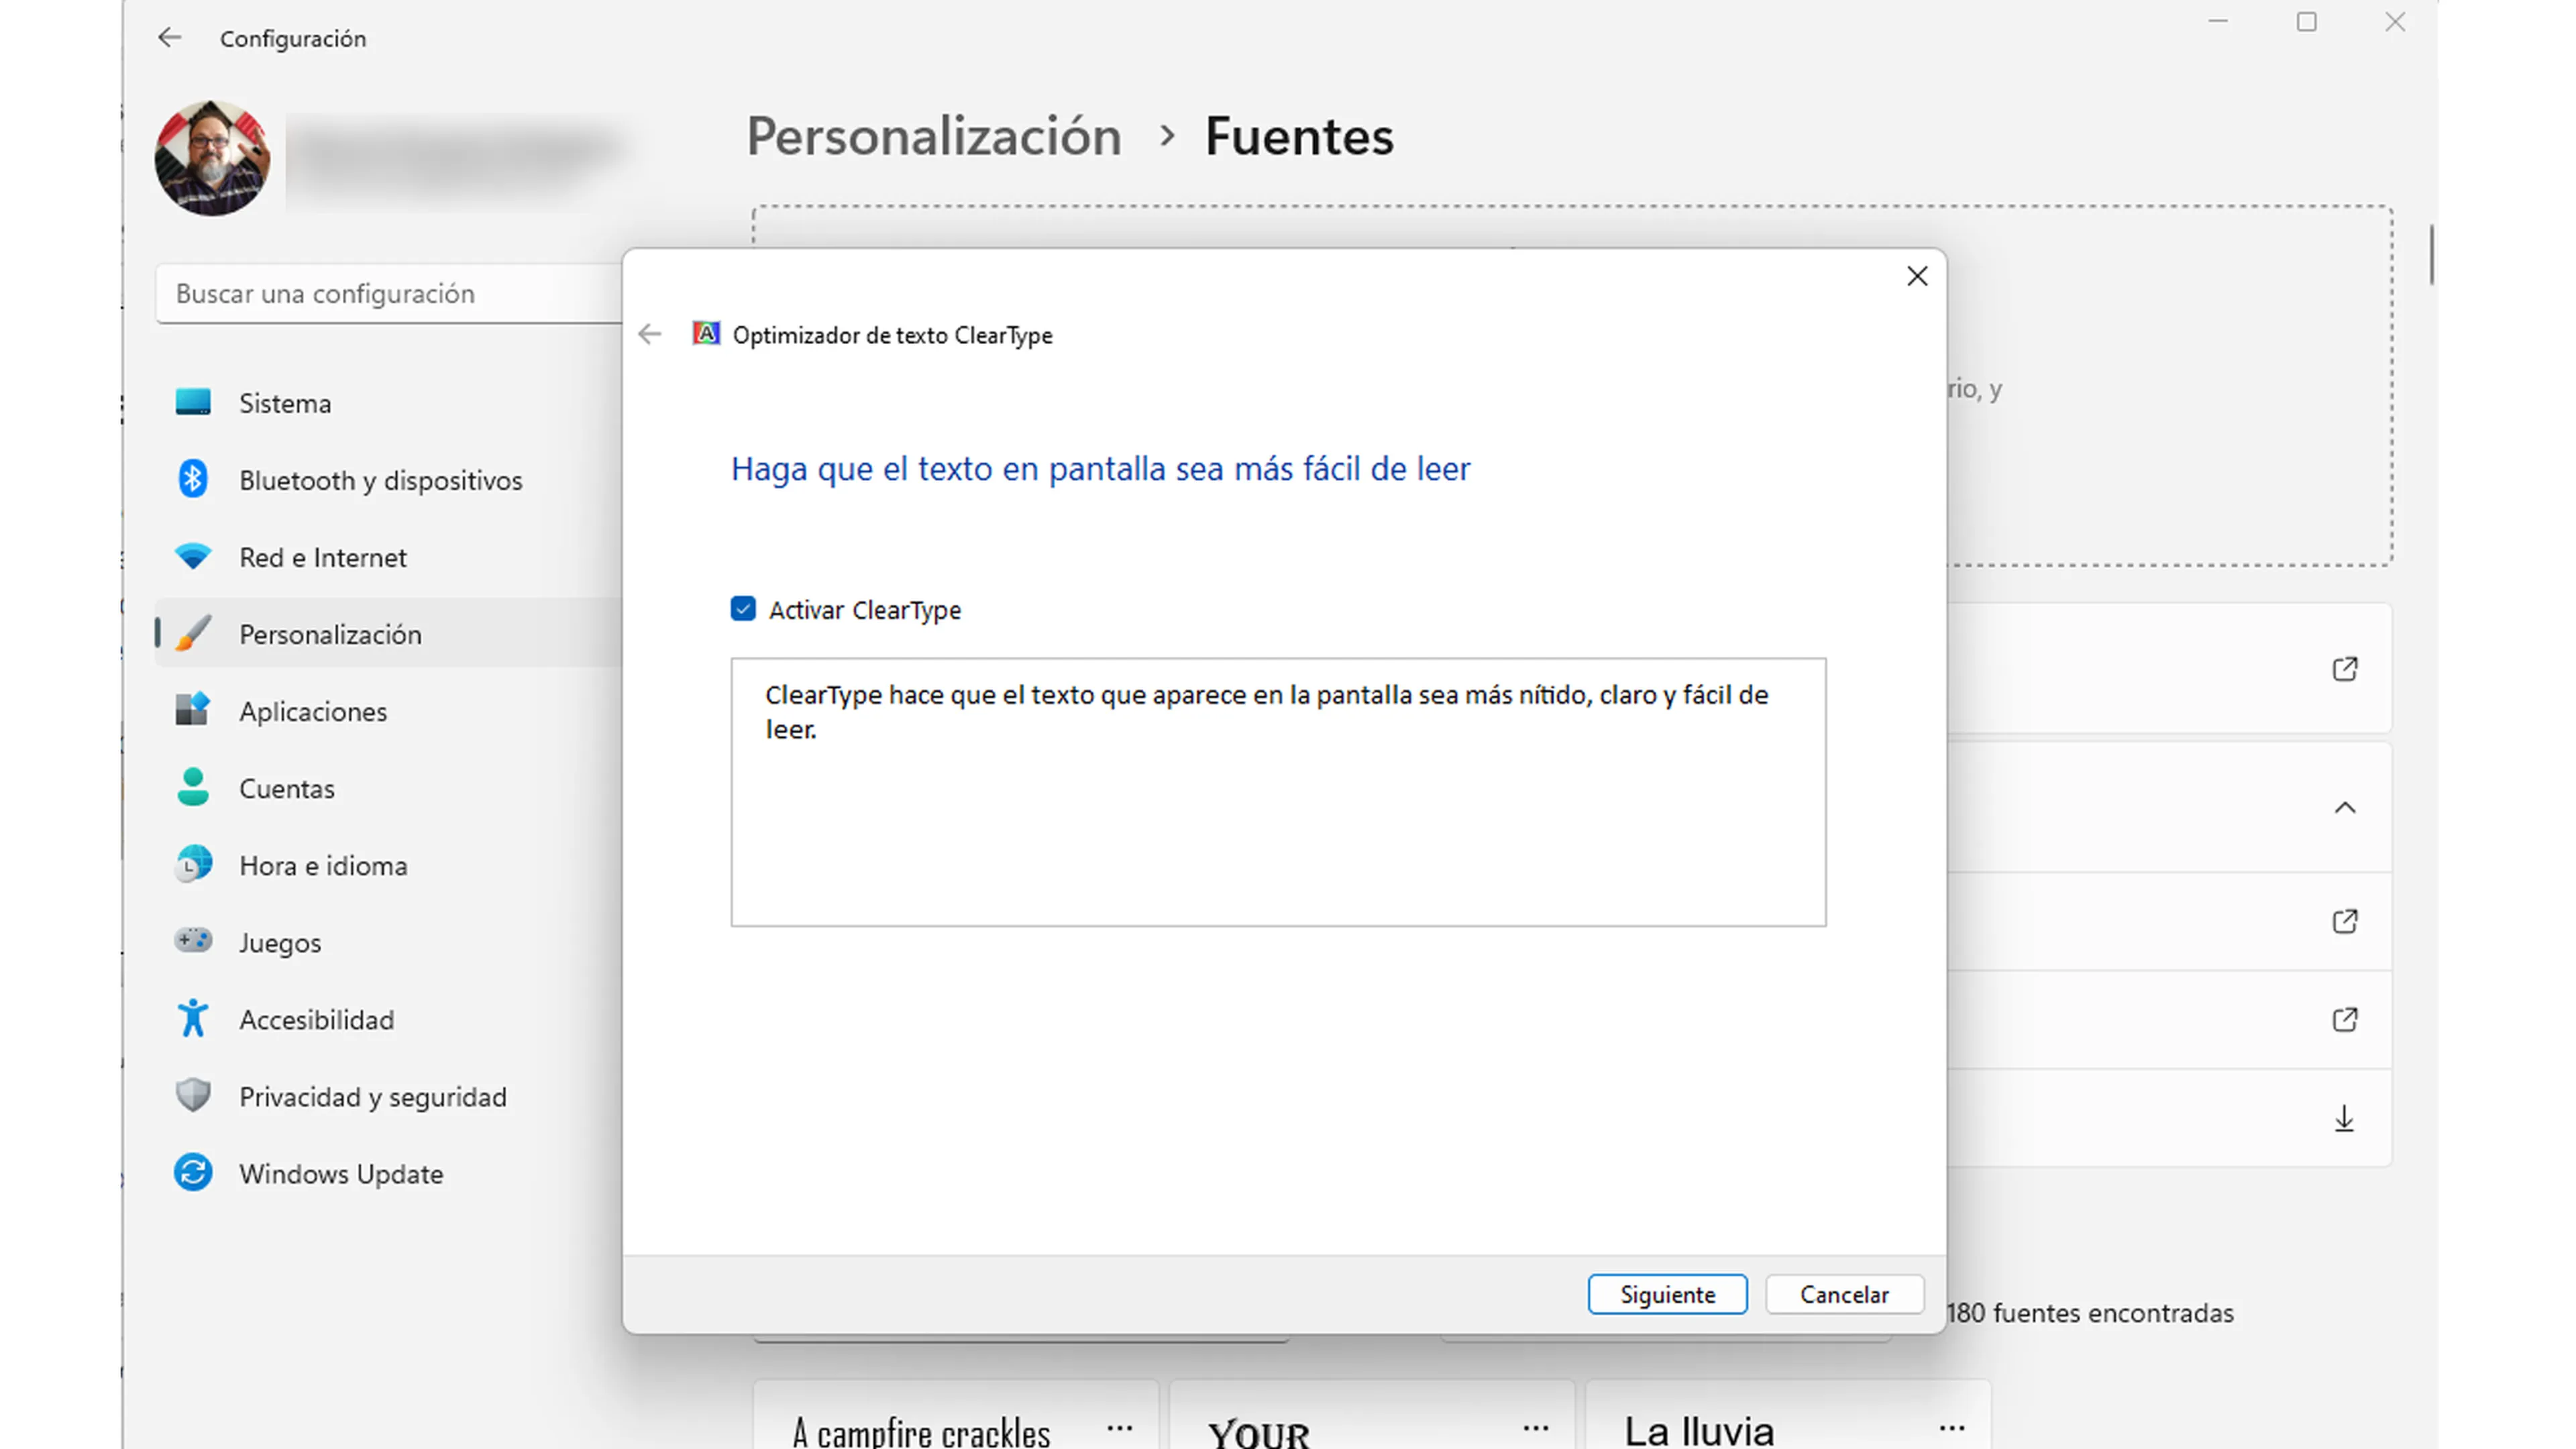Screen dimensions: 2576x1449
Task: Minimize the Configuración window
Action: pos(2218,22)
